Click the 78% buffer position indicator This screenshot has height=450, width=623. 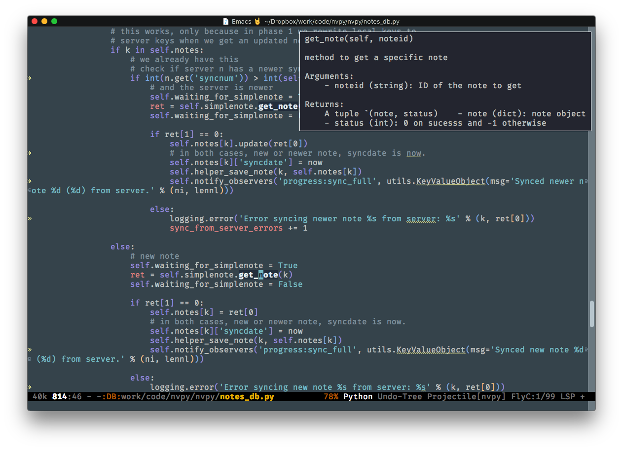coord(330,396)
